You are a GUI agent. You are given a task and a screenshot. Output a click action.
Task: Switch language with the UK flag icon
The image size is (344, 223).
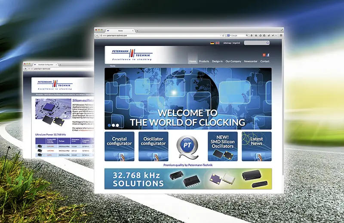217,43
